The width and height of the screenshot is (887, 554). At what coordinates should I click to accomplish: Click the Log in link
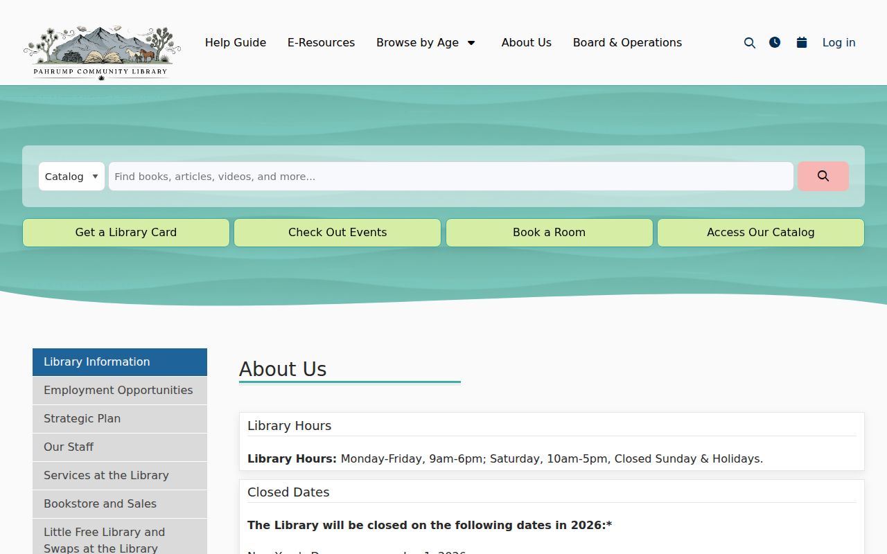point(839,43)
